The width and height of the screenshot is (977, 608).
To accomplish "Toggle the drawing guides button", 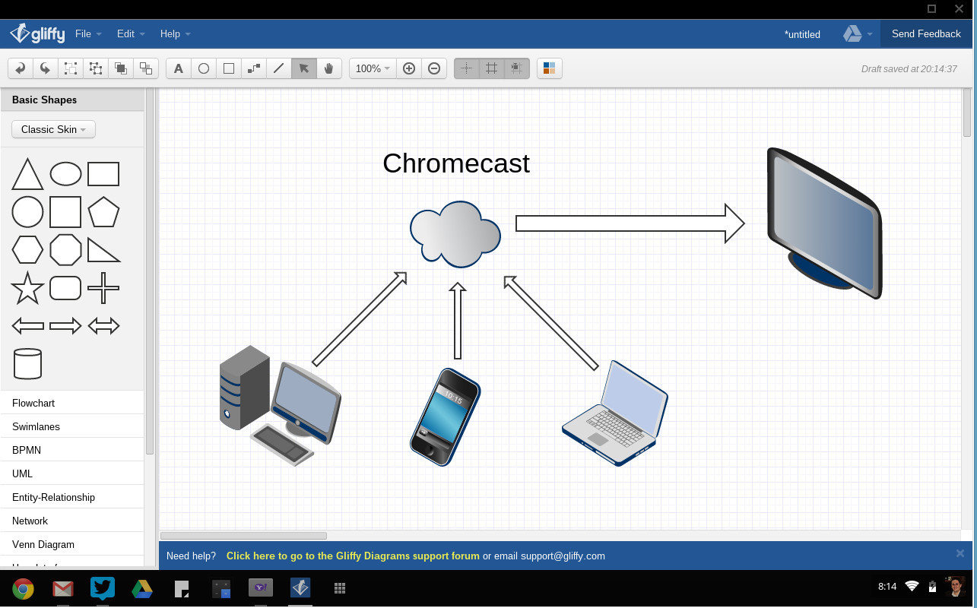I will (x=467, y=68).
